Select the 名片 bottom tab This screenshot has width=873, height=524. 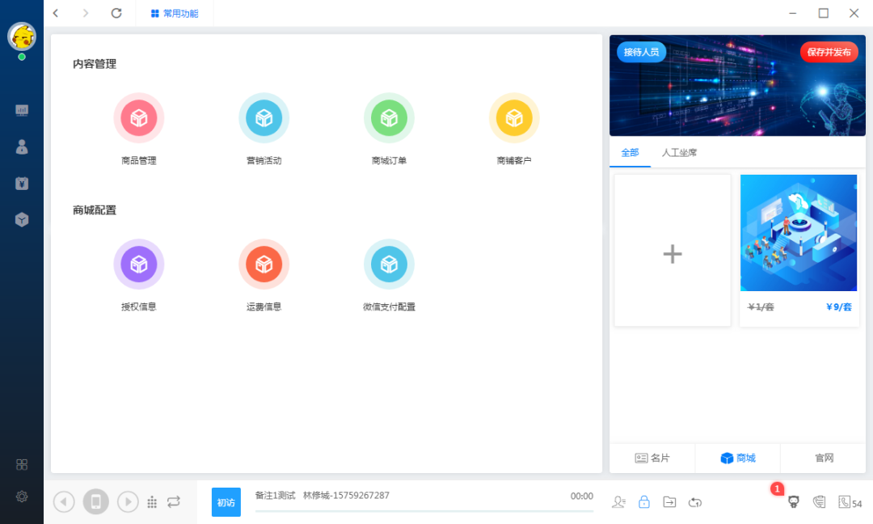(652, 458)
